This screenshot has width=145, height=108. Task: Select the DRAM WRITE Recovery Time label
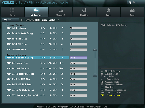[x=20, y=74]
